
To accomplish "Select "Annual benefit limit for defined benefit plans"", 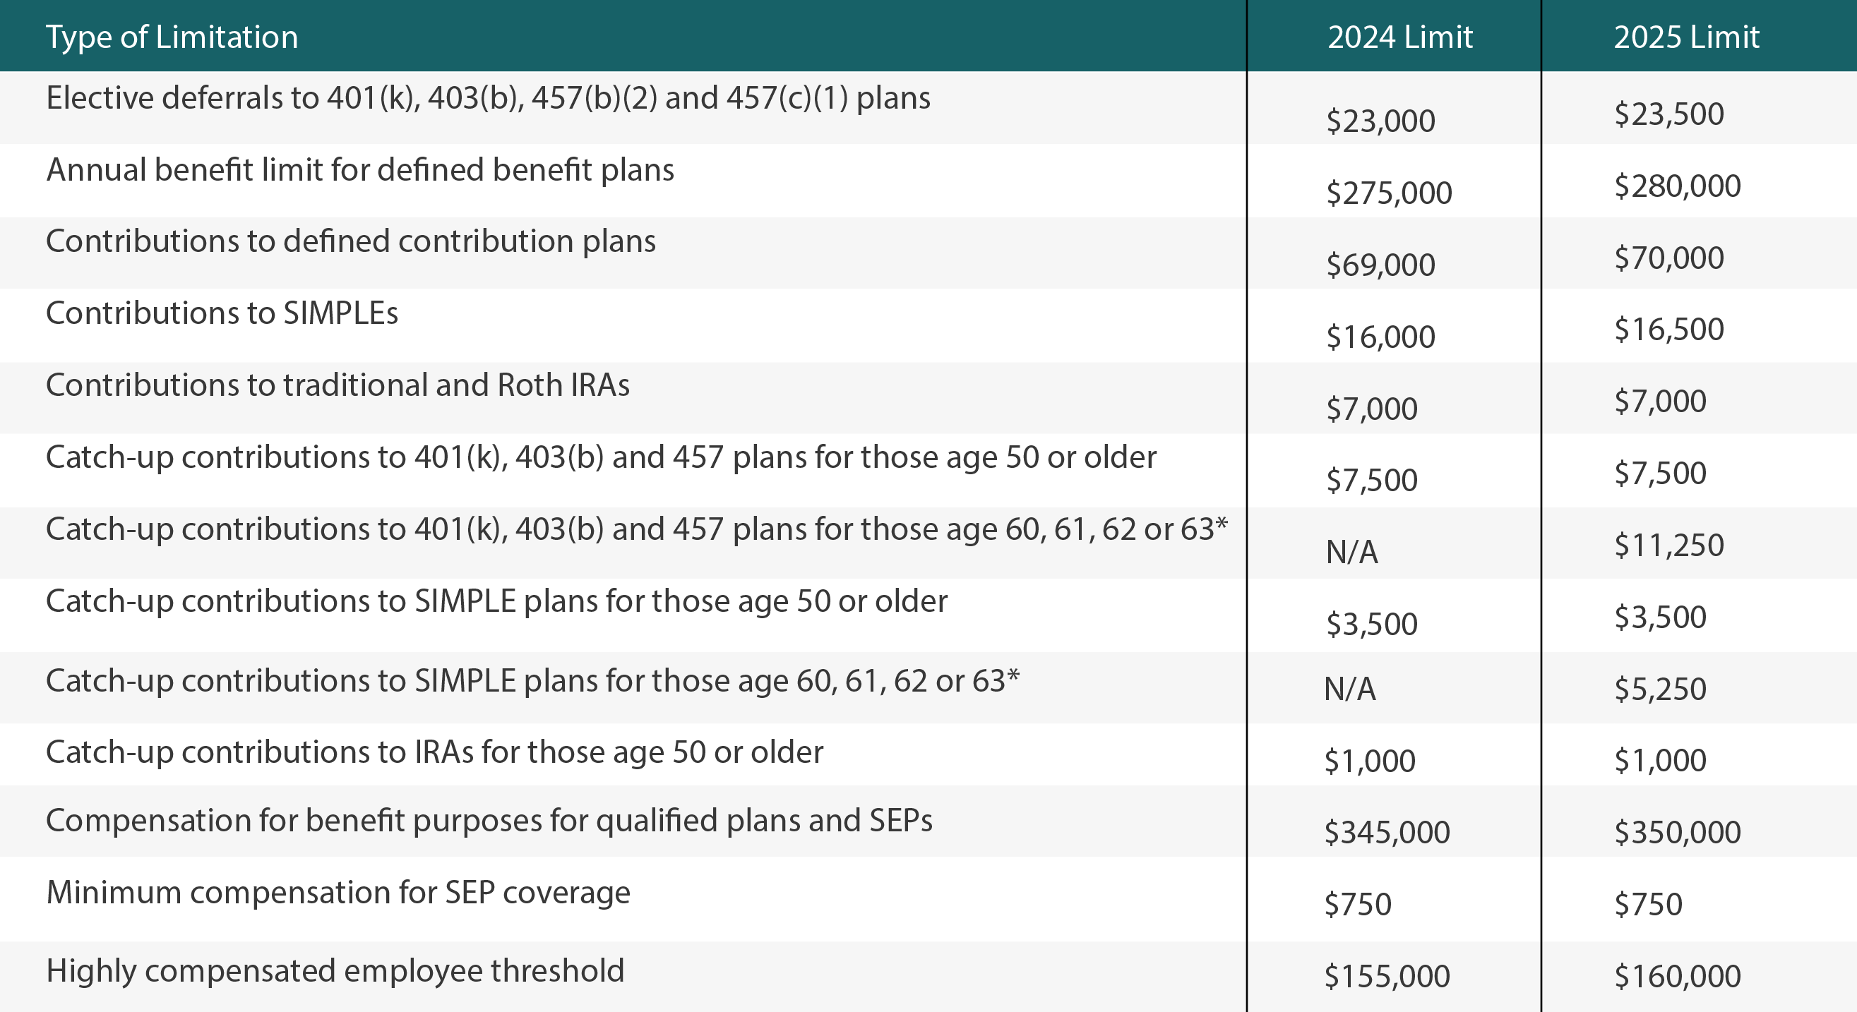I will pos(359,170).
